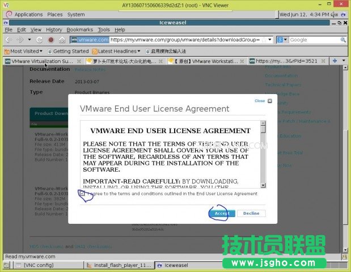Click the my.vmware.com URL address field
This screenshot has height=272, width=351.
click(x=185, y=40)
